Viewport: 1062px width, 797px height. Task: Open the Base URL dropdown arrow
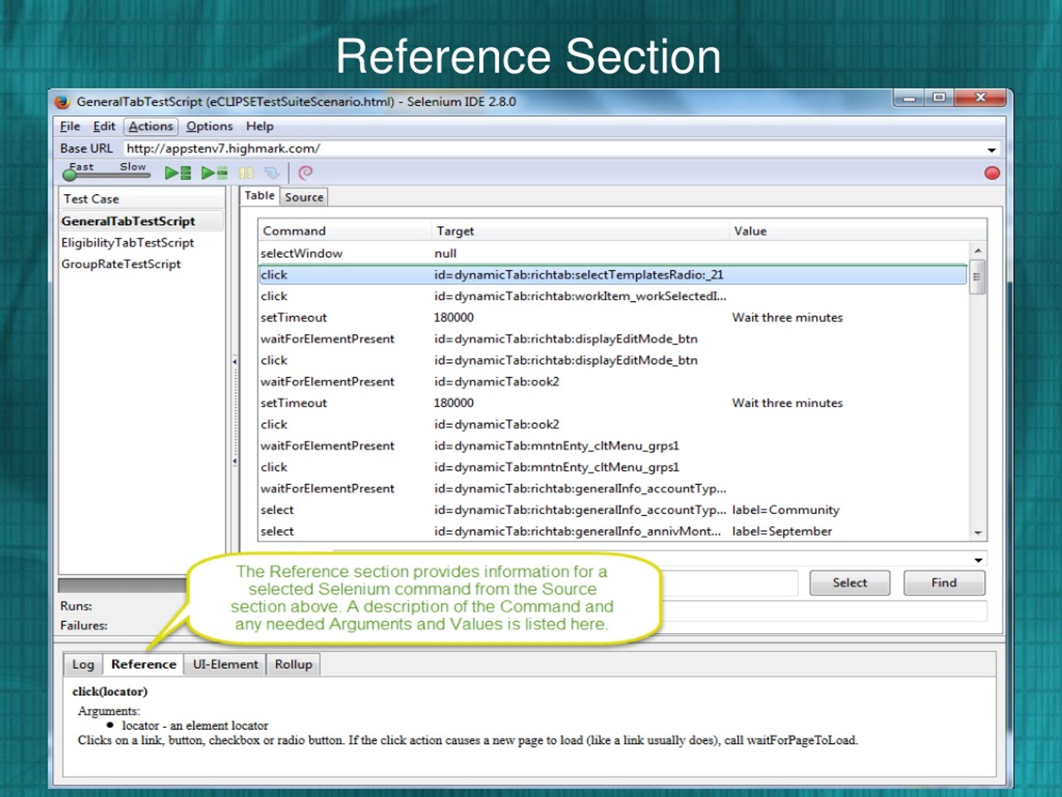(x=991, y=150)
